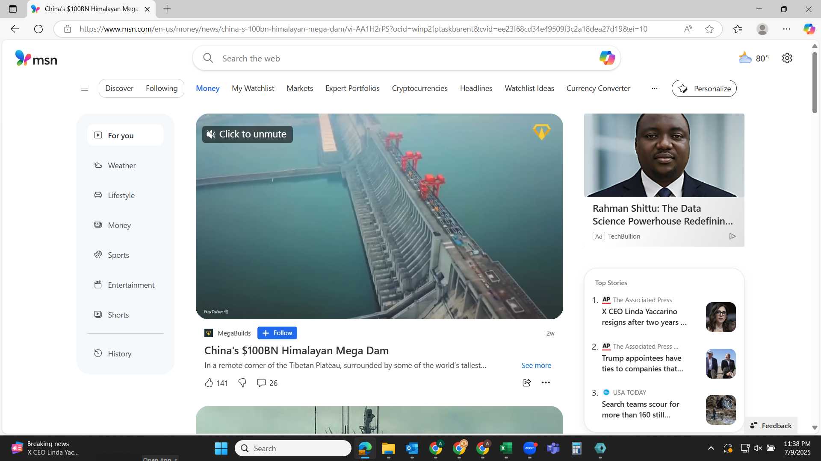Open Trump appointees top story

point(642,363)
